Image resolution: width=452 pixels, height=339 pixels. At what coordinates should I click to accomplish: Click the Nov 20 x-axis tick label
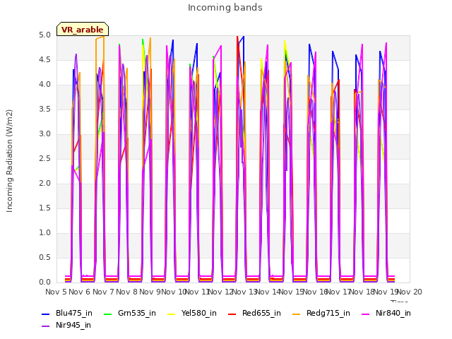click(x=410, y=292)
